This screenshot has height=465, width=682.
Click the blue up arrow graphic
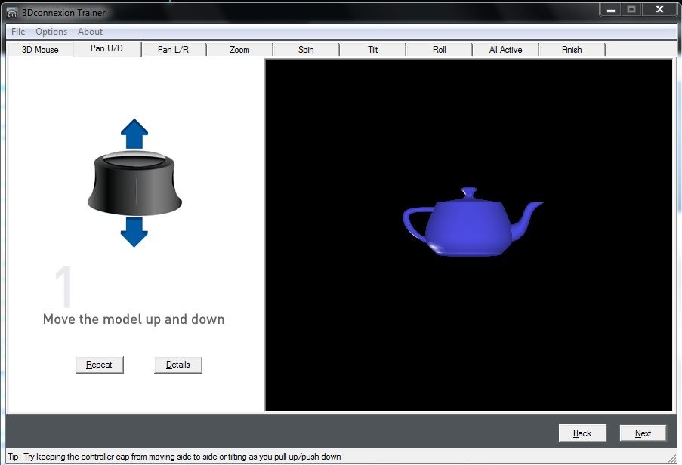tap(134, 134)
